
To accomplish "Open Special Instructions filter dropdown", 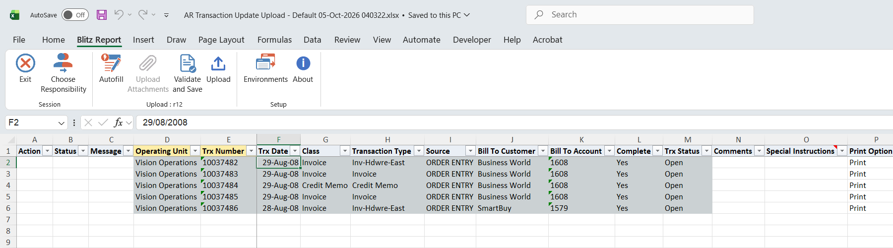I will click(842, 151).
